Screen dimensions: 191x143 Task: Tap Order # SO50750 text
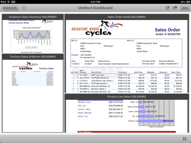coord(168,34)
